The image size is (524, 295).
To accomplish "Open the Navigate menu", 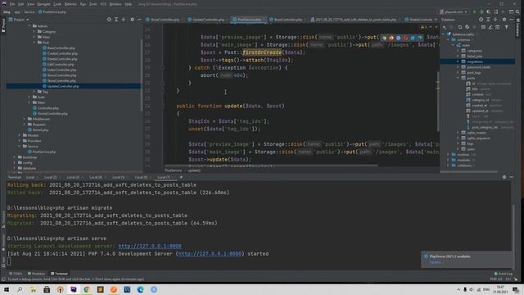I will pyautogui.click(x=43, y=4).
